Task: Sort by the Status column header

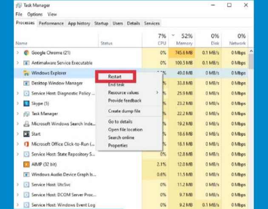Action: (120, 39)
